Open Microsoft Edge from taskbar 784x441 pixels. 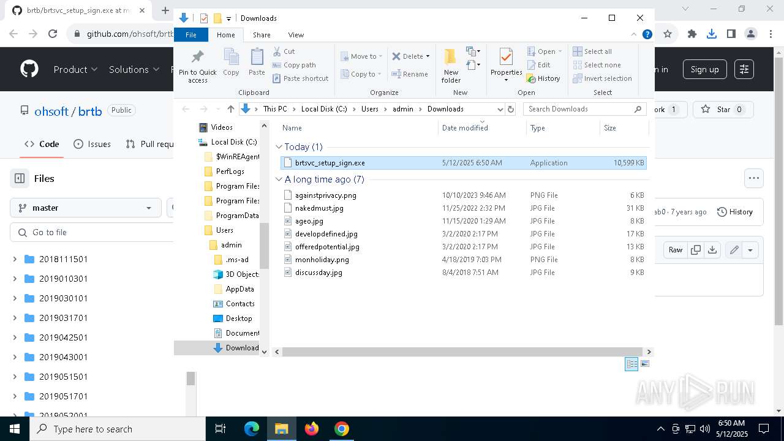[251, 429]
